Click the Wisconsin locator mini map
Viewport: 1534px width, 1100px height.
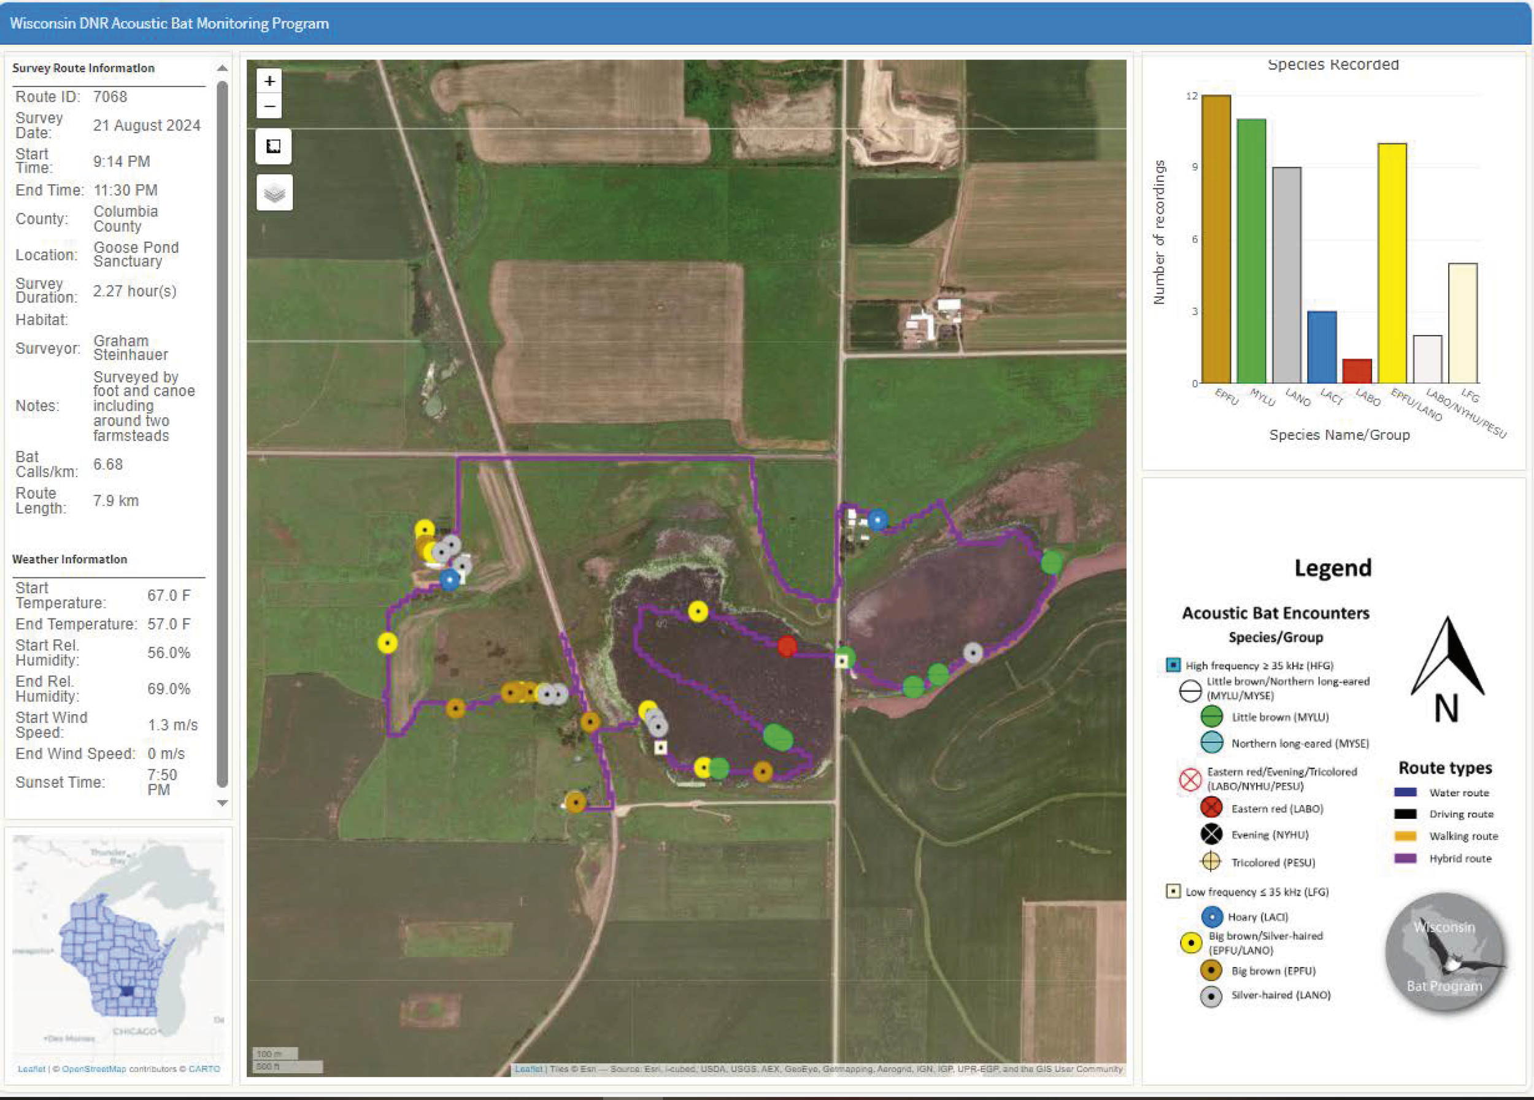[x=118, y=947]
